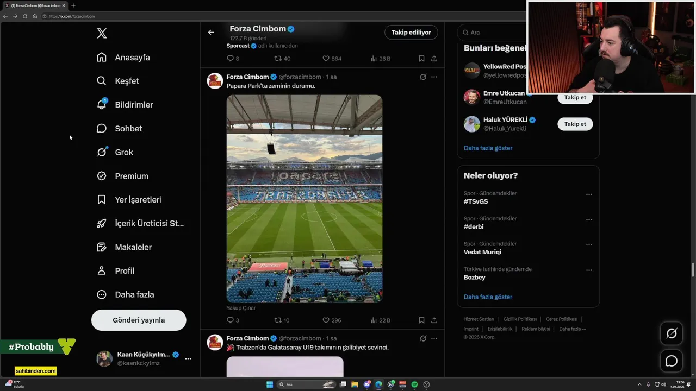
Task: Open Grok icon on Papara Park post
Action: 423,77
